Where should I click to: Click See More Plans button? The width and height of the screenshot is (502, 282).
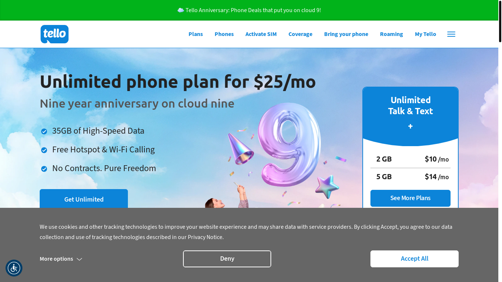pyautogui.click(x=410, y=198)
